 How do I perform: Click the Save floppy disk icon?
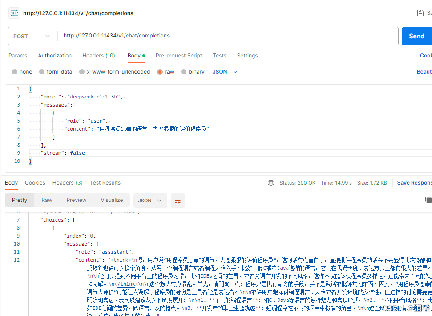tap(420, 13)
